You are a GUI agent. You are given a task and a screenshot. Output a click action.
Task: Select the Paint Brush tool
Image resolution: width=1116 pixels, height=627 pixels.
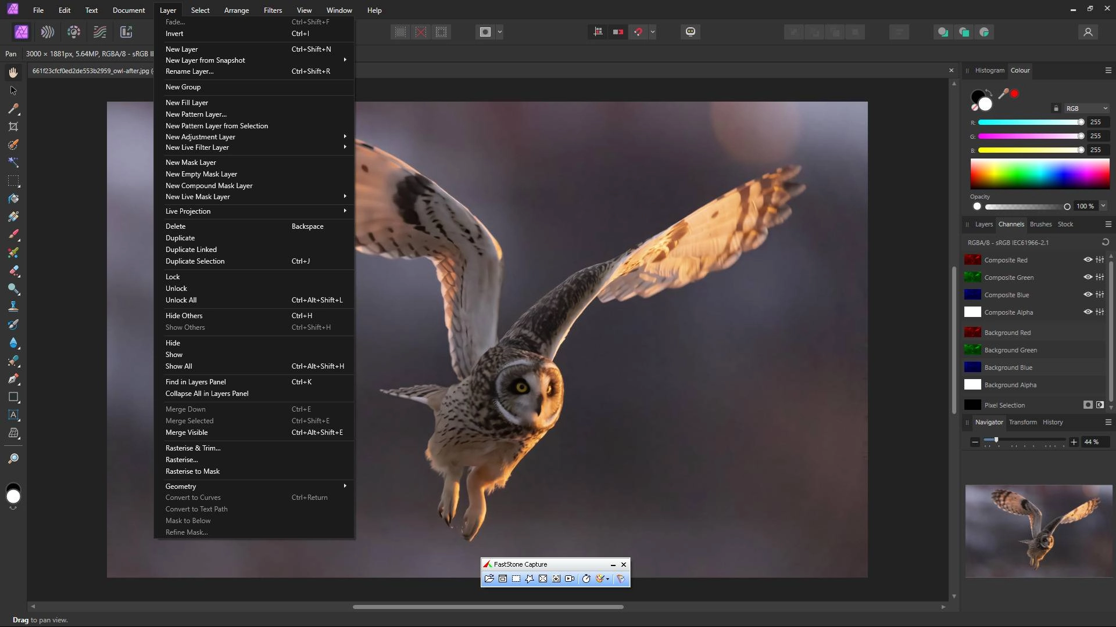pos(13,235)
